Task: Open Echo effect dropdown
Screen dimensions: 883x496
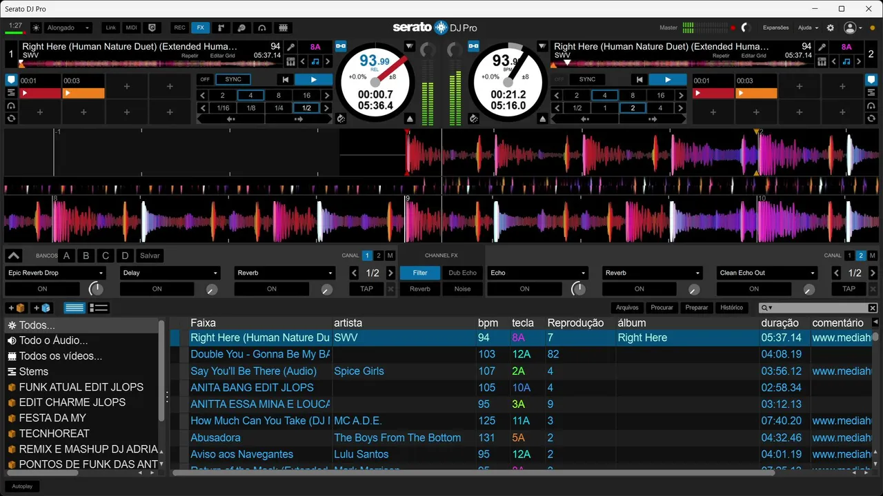Action: [537, 273]
